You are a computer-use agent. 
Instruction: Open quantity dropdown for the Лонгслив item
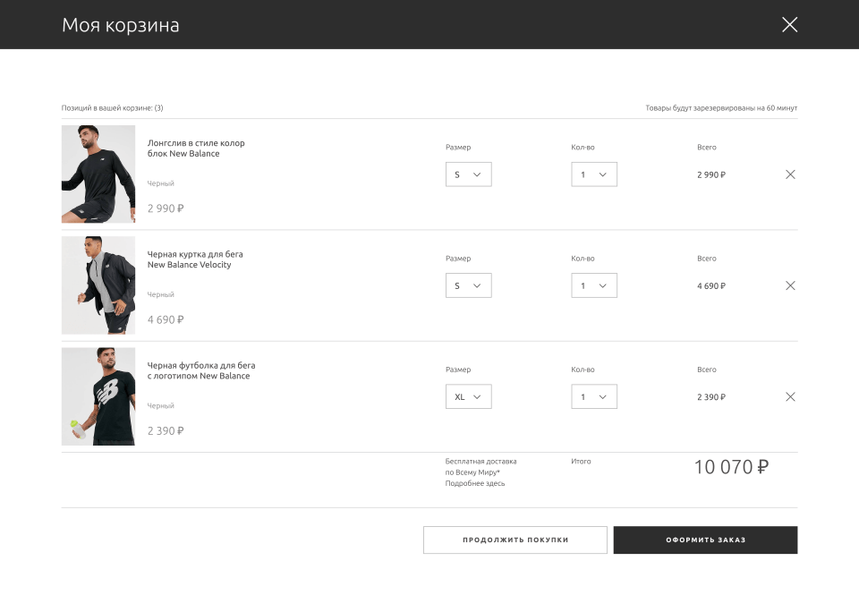(x=594, y=174)
